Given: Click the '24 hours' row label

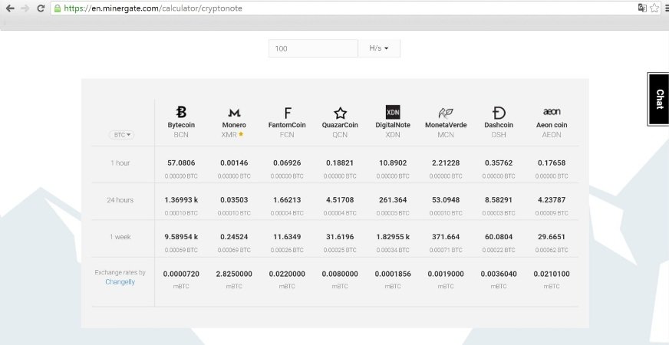Looking at the screenshot, I should pos(120,199).
